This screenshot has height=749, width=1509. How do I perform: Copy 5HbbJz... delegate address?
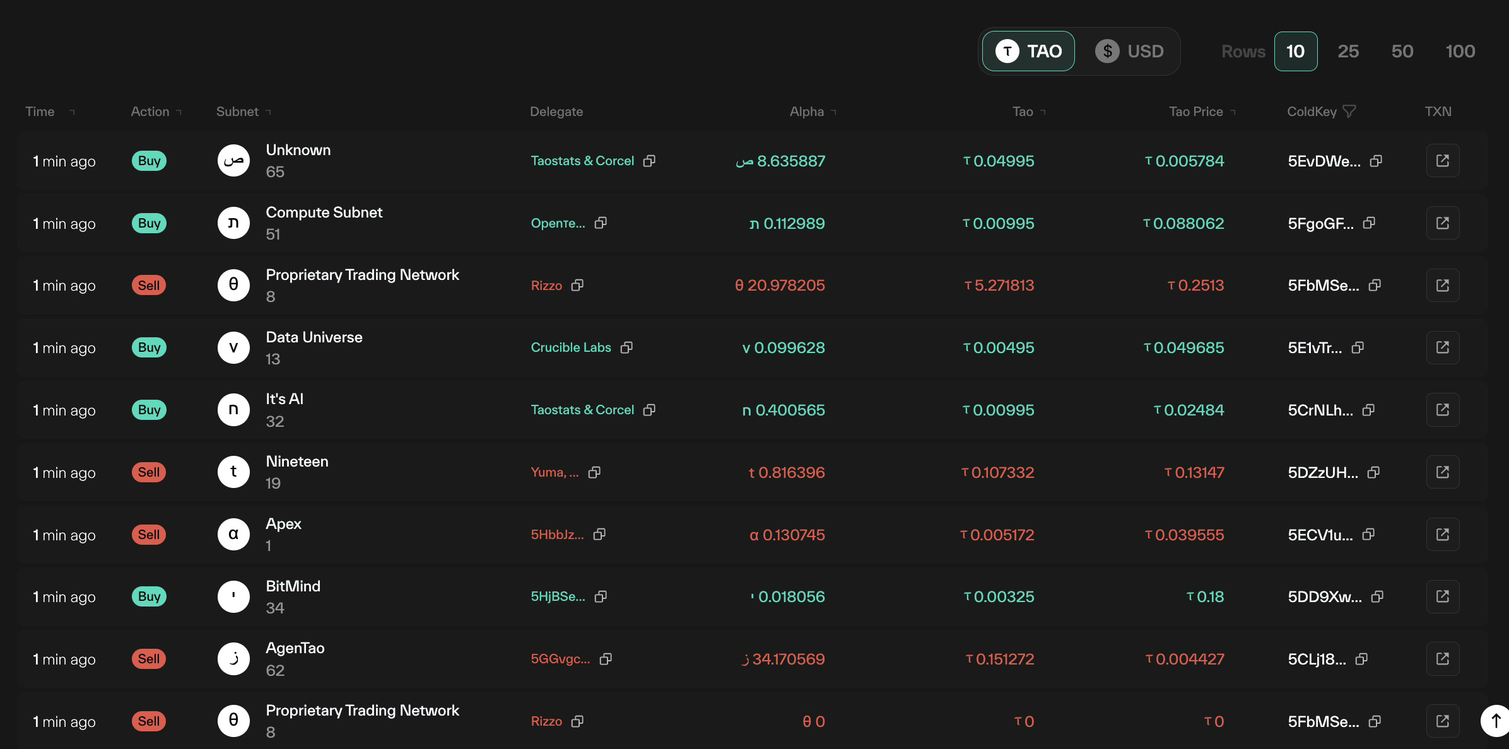[x=599, y=535]
